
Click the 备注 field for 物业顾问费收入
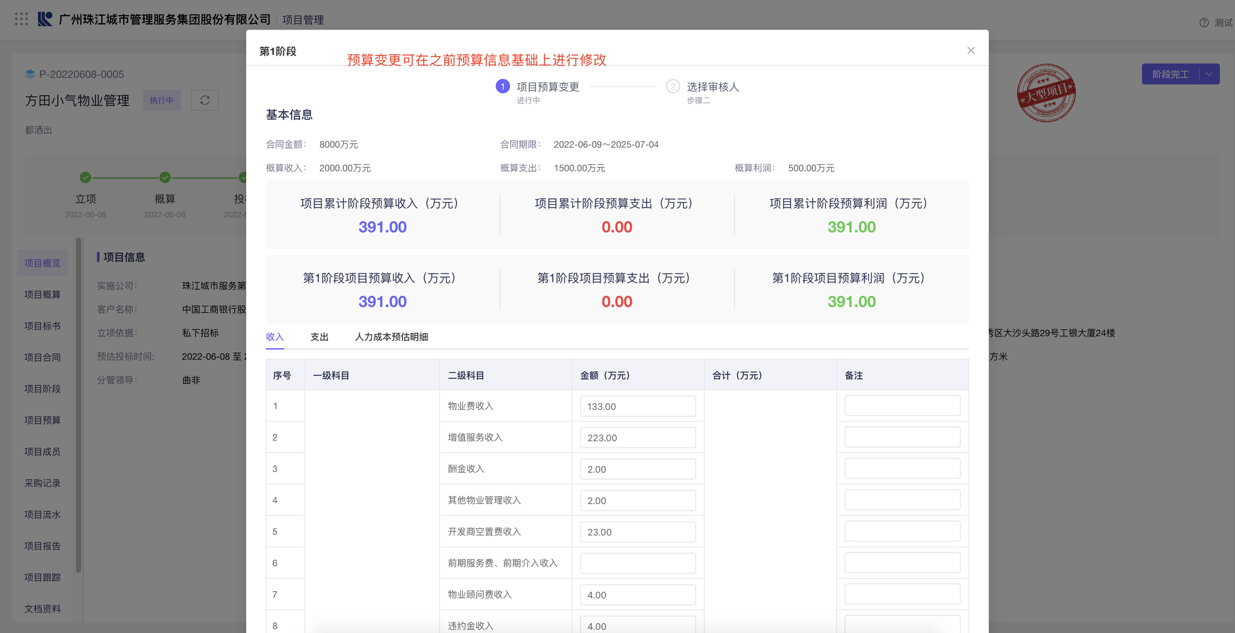902,594
